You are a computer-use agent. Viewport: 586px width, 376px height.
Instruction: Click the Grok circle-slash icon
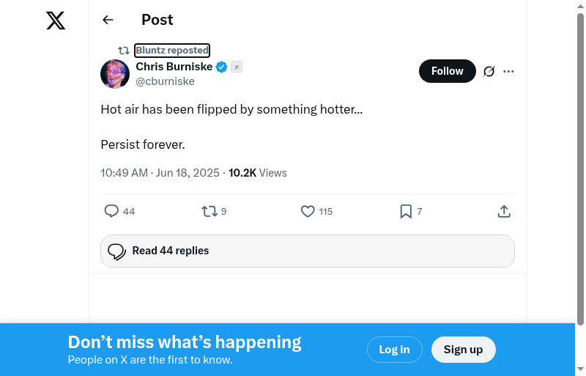(489, 71)
